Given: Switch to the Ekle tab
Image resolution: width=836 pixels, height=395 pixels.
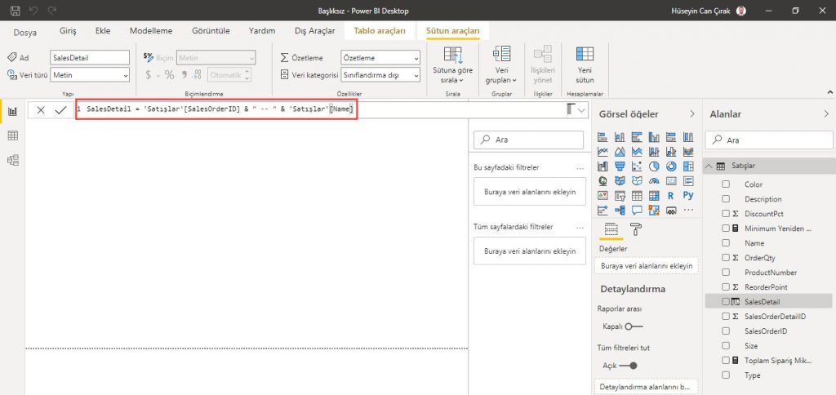Looking at the screenshot, I should coord(102,31).
